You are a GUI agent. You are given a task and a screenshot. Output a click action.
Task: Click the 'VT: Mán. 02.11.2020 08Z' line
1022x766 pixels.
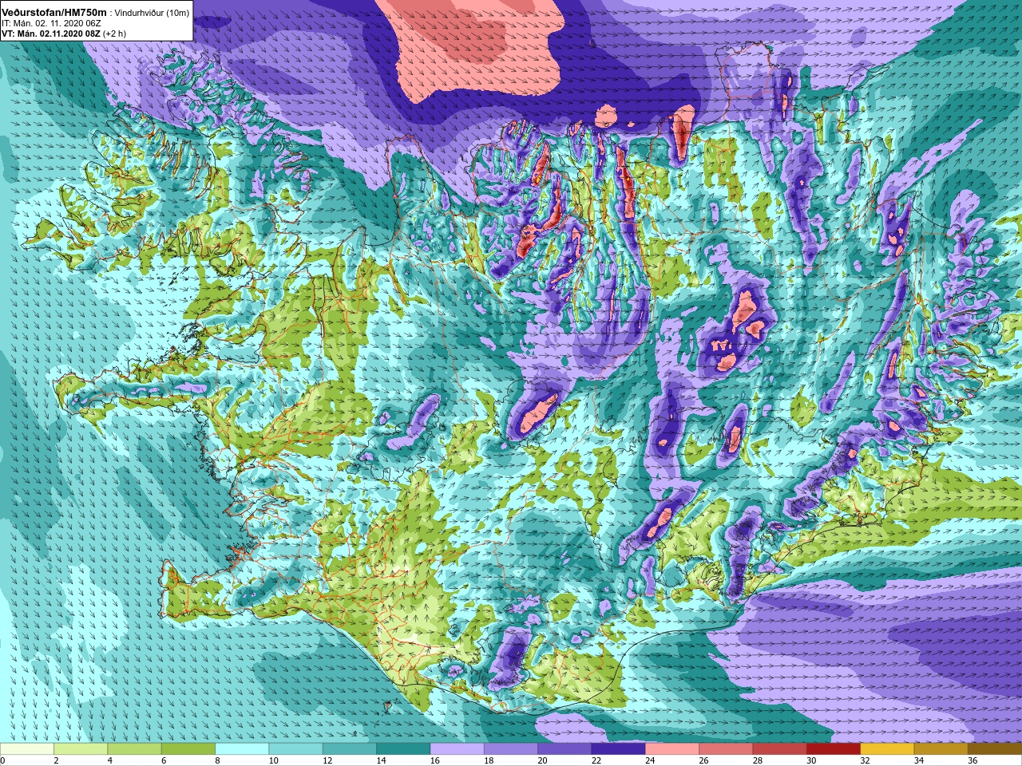[x=51, y=34]
